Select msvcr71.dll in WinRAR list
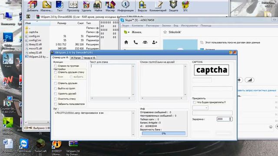 point(36,48)
